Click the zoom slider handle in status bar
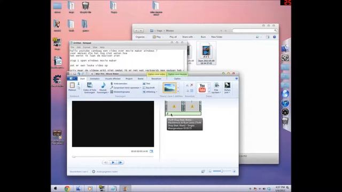This screenshot has width=342, height=192. point(222,171)
